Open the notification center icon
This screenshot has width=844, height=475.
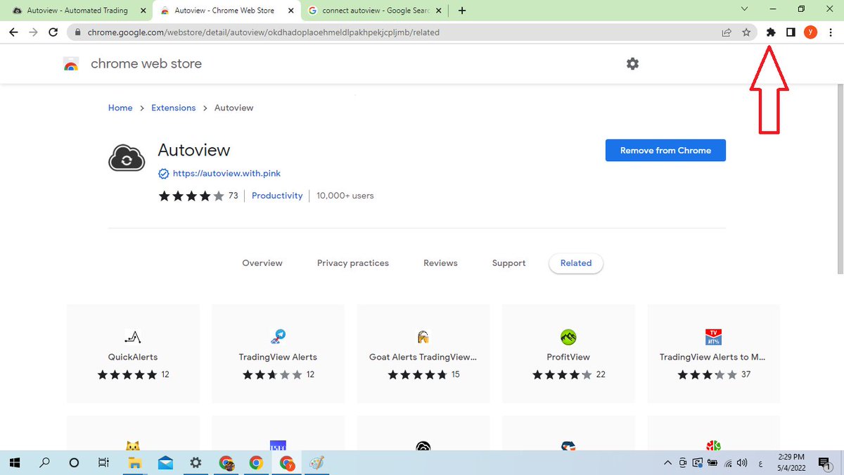824,462
